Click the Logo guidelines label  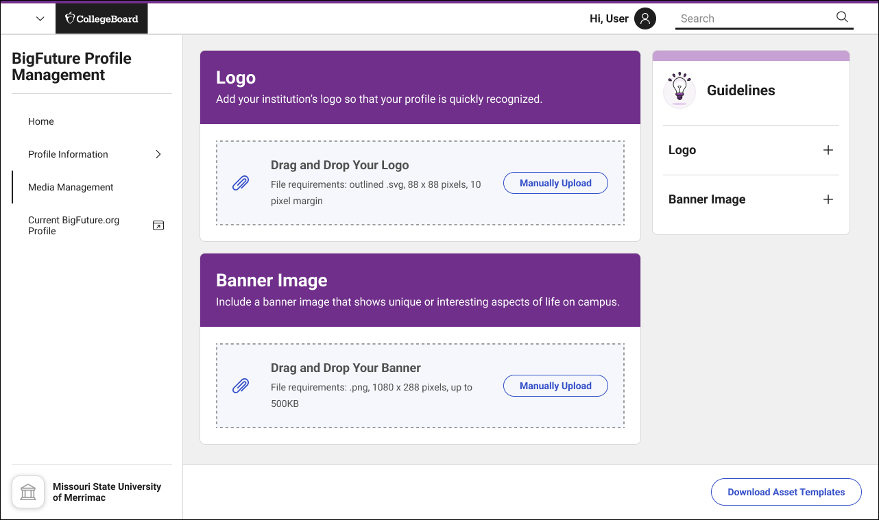coord(682,150)
